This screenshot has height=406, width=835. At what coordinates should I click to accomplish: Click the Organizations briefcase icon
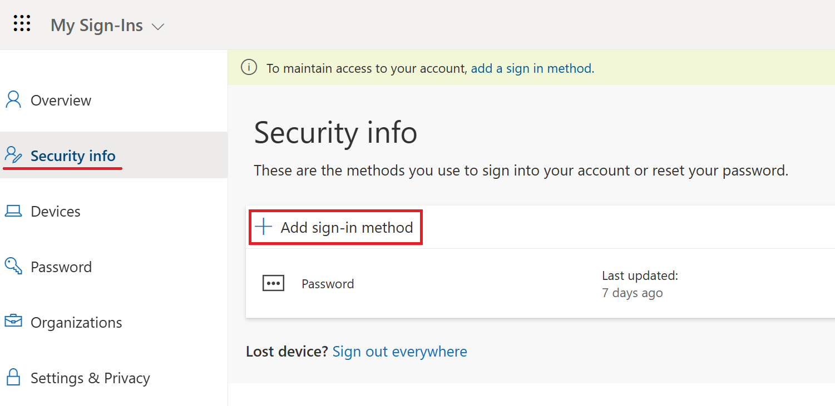[13, 322]
